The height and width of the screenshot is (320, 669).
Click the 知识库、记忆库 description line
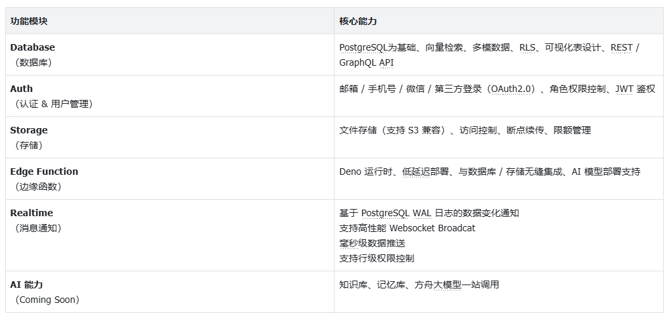click(419, 285)
